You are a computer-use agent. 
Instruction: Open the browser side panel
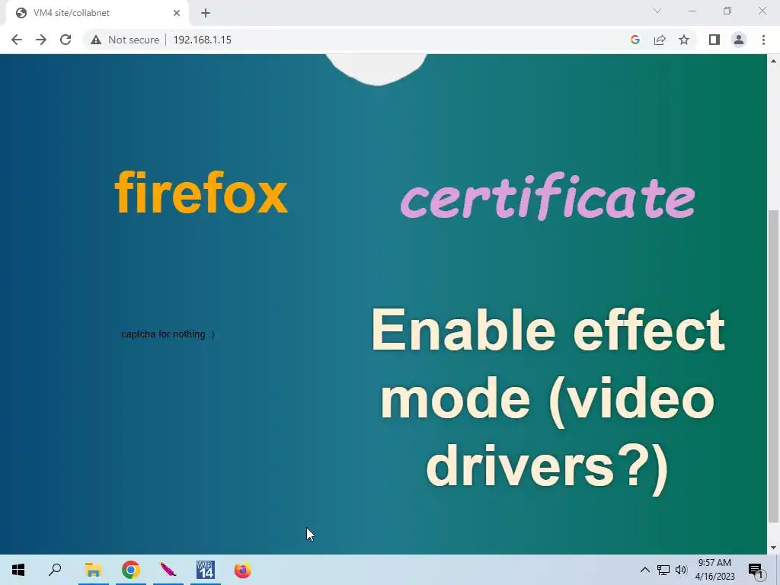coord(714,40)
